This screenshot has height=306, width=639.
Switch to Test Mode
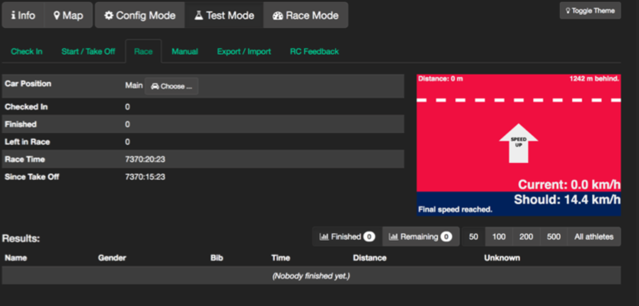tap(224, 16)
